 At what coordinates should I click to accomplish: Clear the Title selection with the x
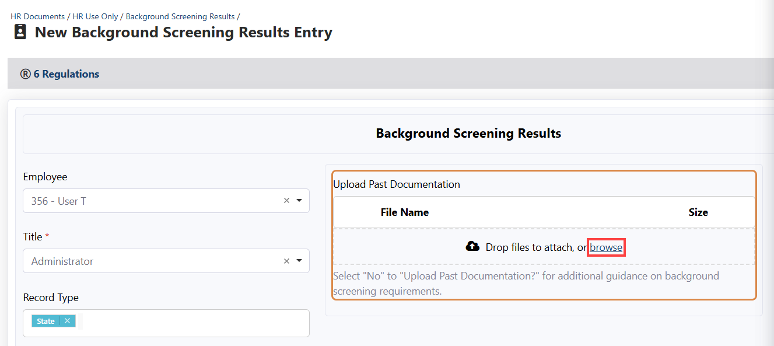pos(286,261)
